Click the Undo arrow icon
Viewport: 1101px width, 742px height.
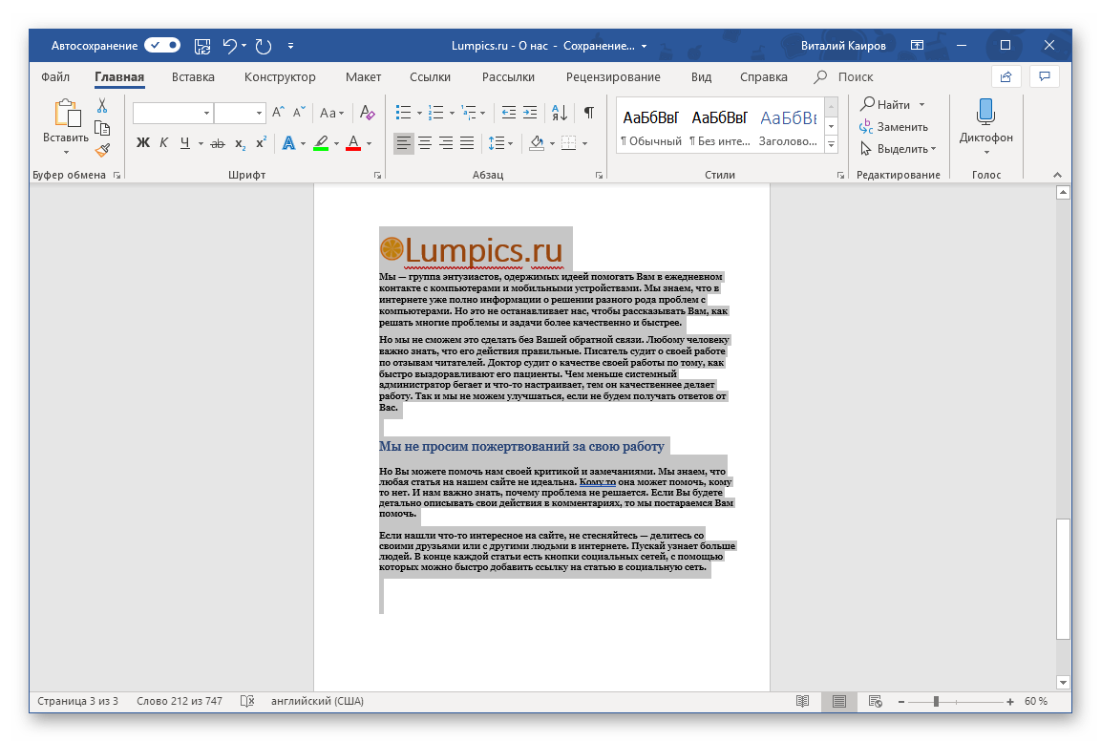pyautogui.click(x=229, y=45)
